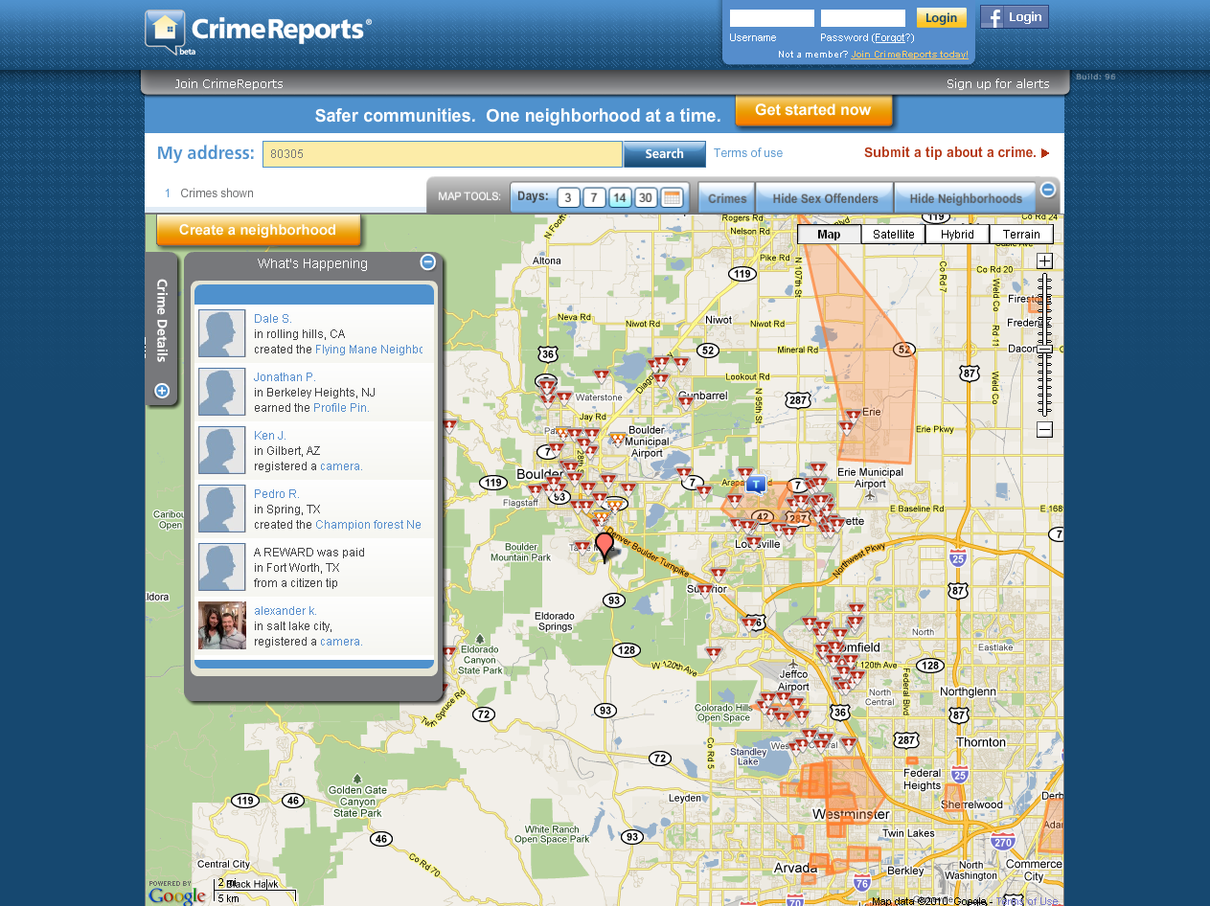The width and height of the screenshot is (1210, 906).
Task: Click Join CrimeReports menu item
Action: [x=229, y=83]
